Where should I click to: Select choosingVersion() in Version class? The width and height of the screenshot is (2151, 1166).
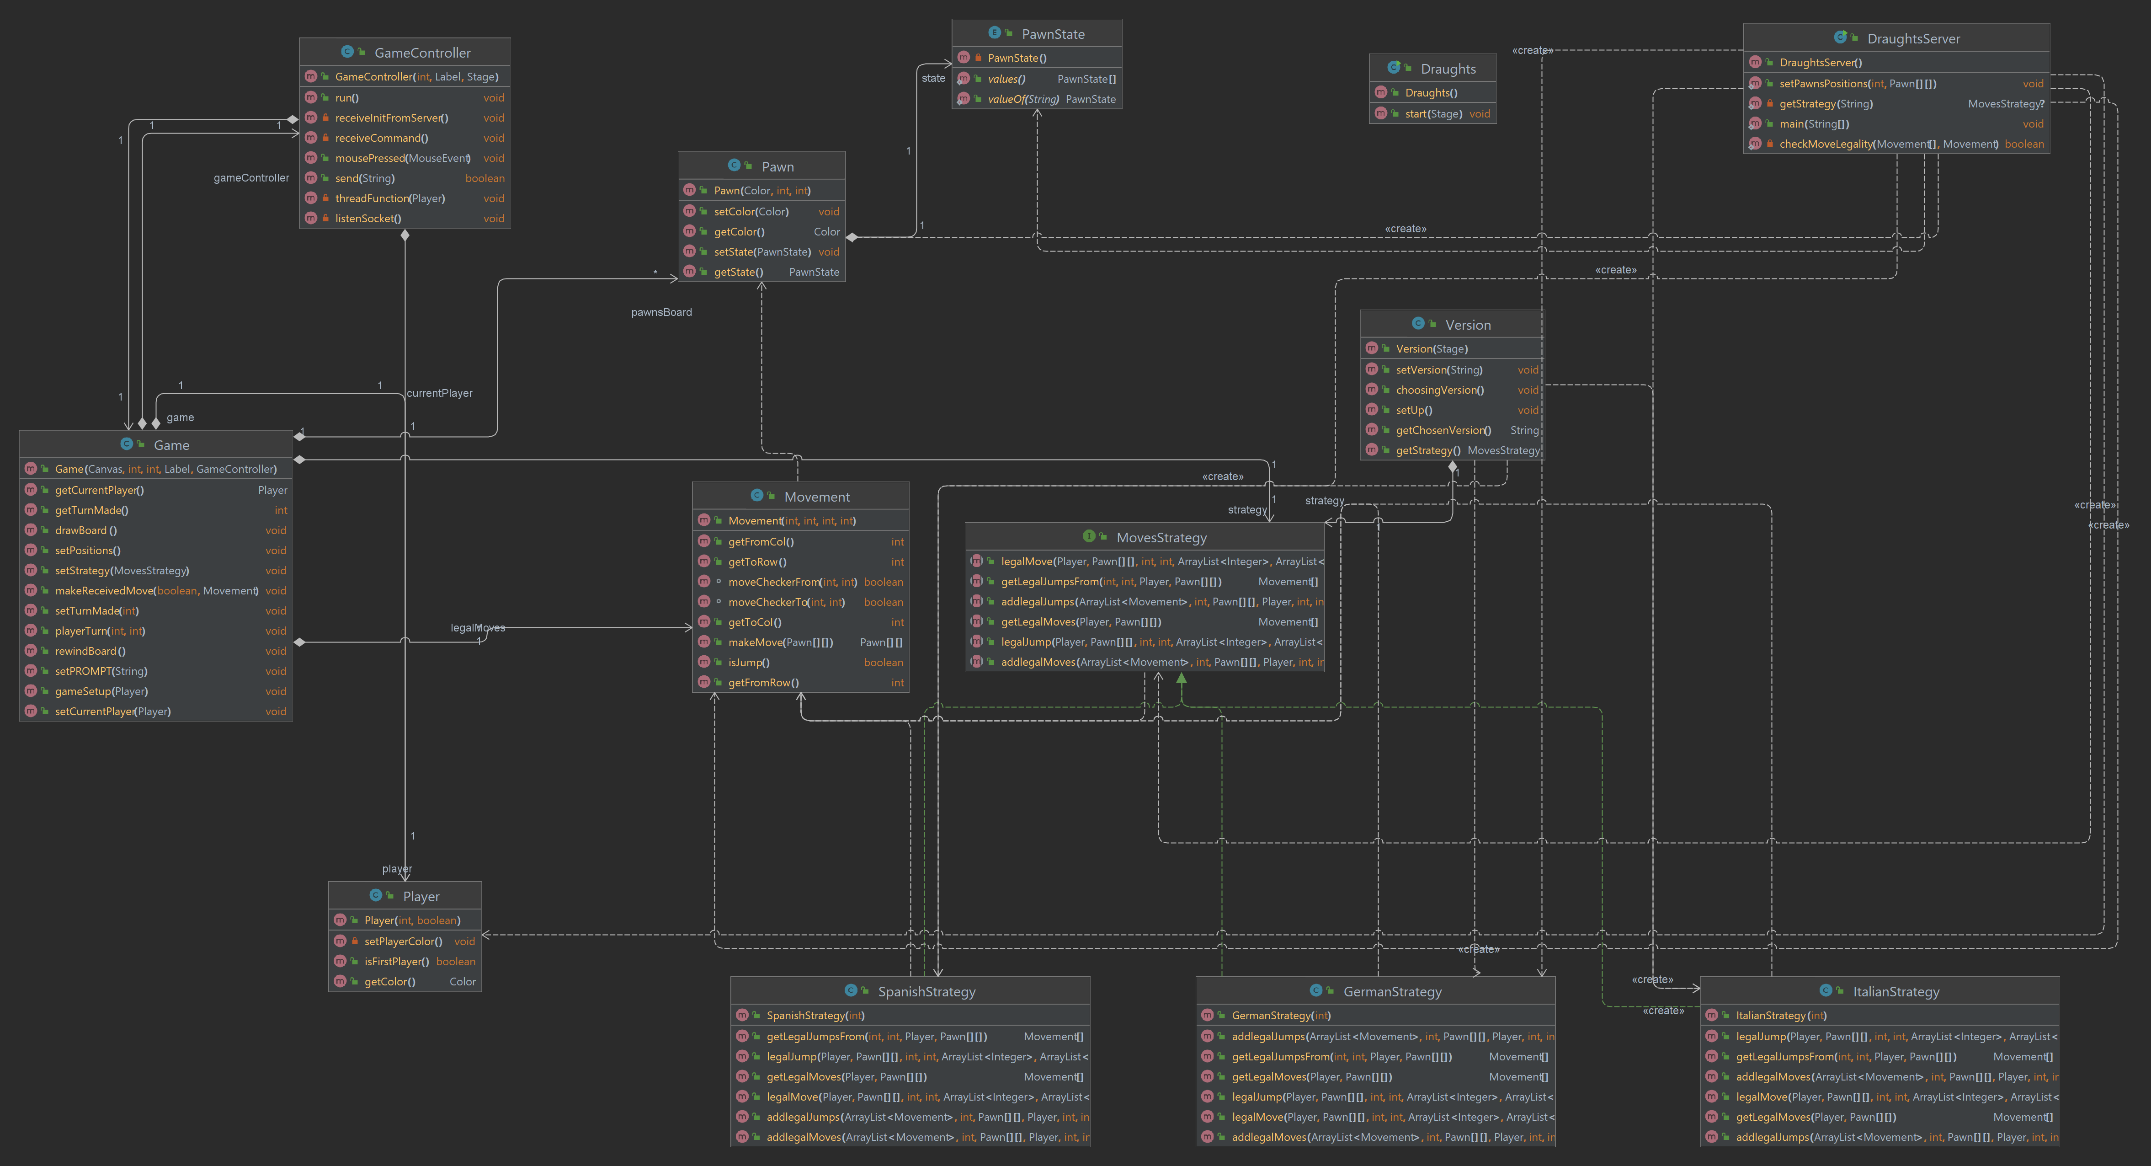1452,390
